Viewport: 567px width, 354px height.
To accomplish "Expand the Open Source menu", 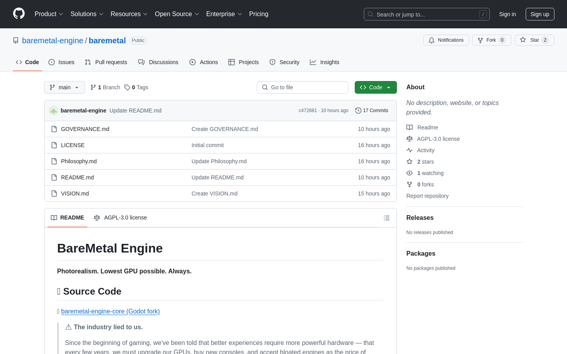I will point(177,14).
